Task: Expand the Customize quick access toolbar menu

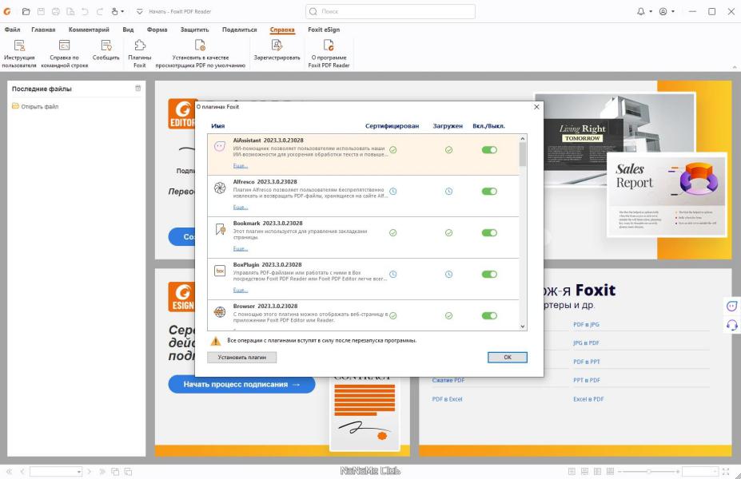Action: pos(139,11)
